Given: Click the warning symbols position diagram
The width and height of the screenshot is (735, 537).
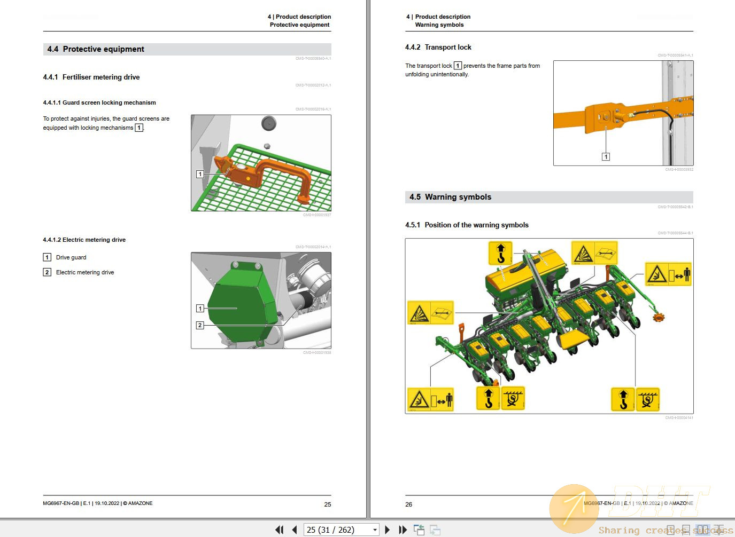Looking at the screenshot, I should [549, 326].
